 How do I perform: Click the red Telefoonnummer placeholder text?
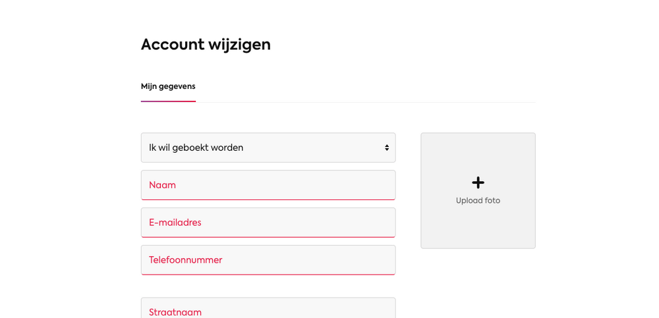coord(185,260)
